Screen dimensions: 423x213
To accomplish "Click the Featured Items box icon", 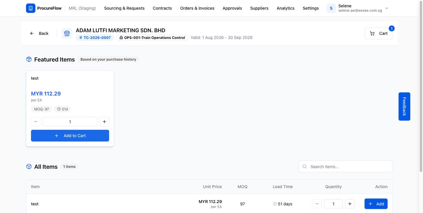I will [x=29, y=59].
